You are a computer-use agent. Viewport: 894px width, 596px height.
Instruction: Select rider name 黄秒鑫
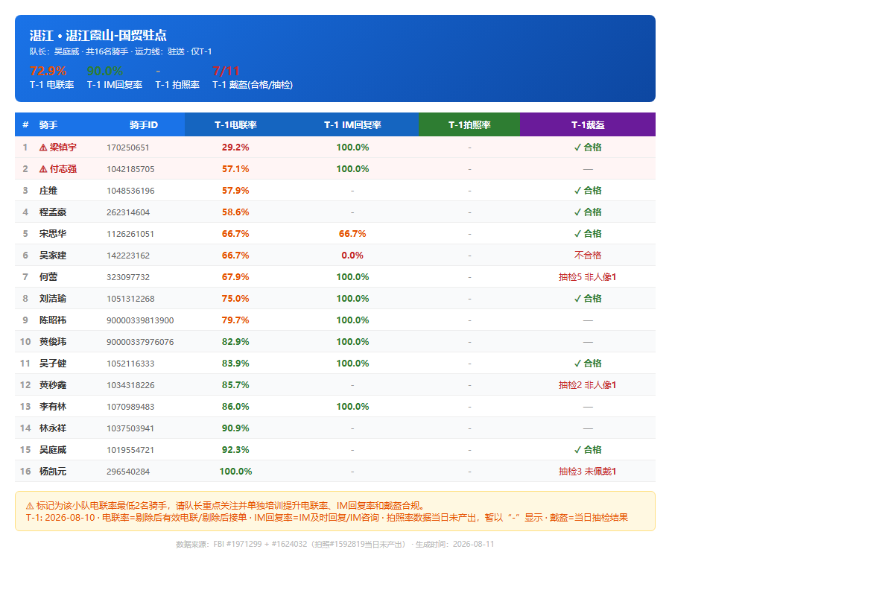pos(53,385)
